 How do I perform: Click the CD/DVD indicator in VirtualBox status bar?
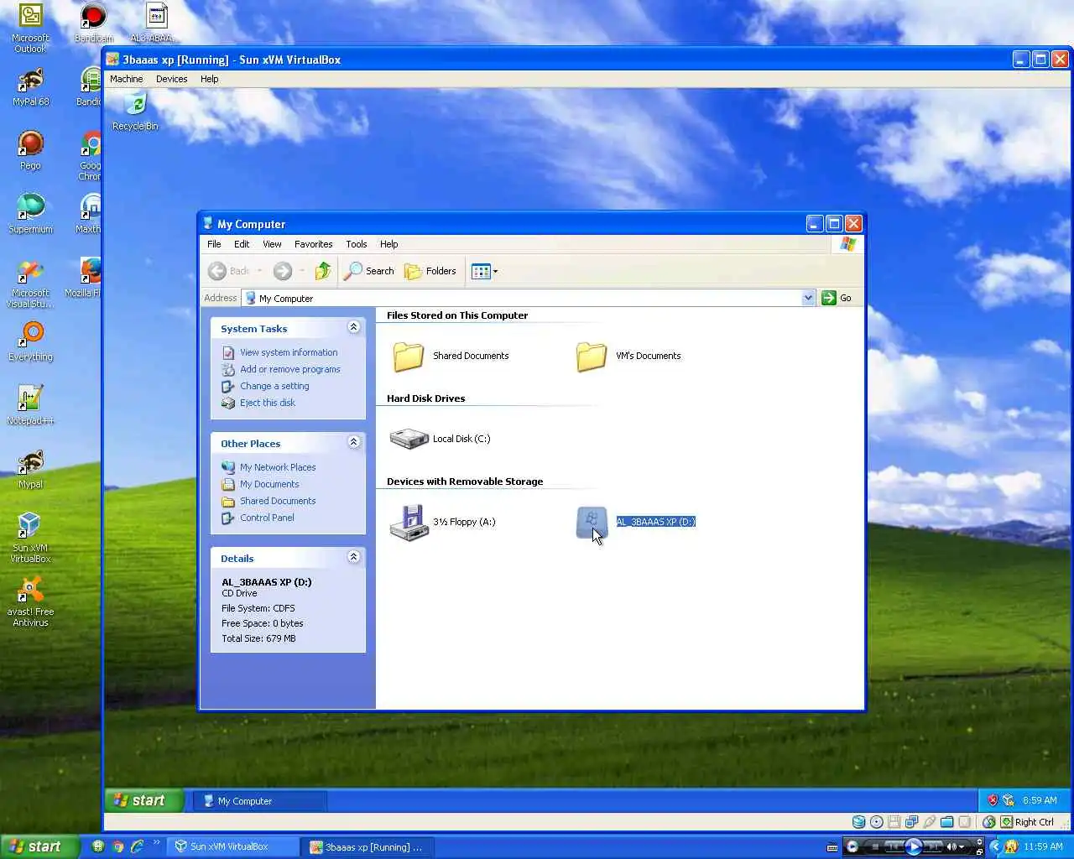tap(877, 822)
